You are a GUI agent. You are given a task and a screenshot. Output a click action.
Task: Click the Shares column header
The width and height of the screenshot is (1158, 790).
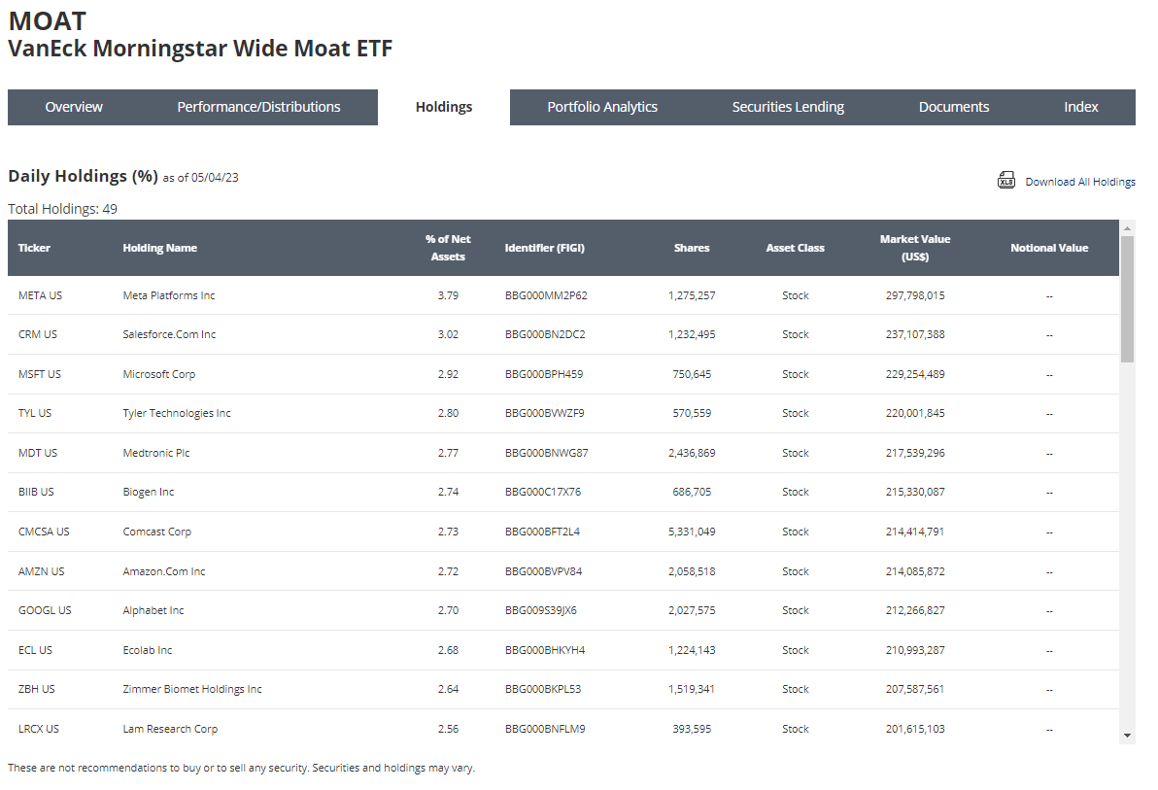click(692, 248)
